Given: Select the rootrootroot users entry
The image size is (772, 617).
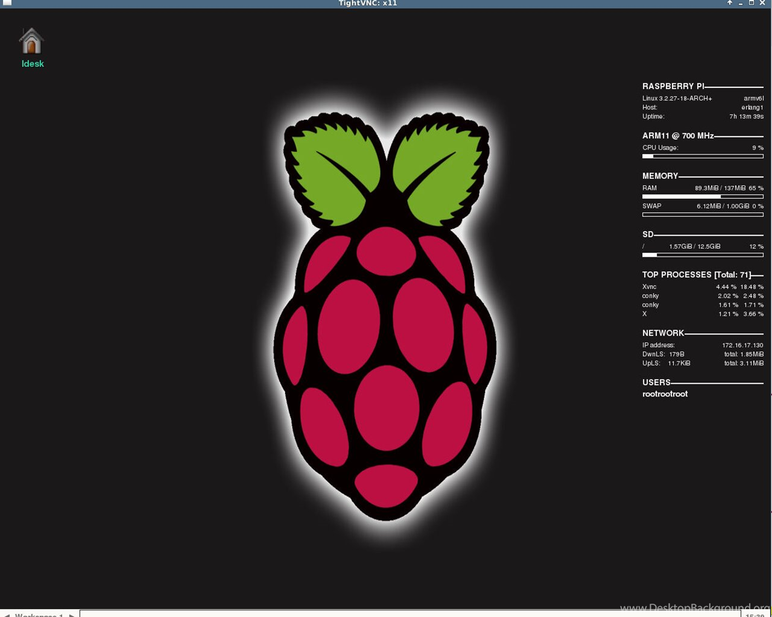Looking at the screenshot, I should (x=665, y=394).
